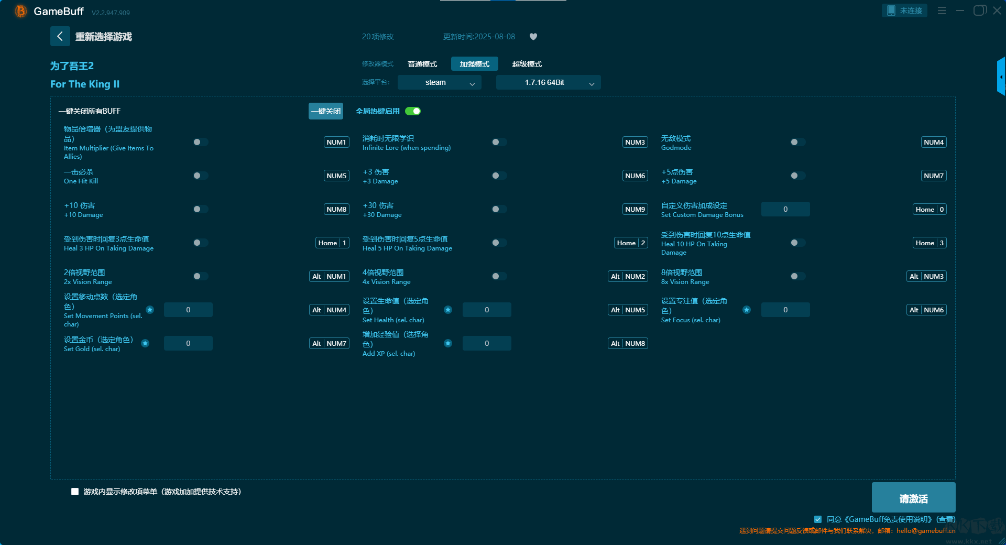The image size is (1006, 545).
Task: Select 超级模式 super mode tab
Action: point(527,64)
